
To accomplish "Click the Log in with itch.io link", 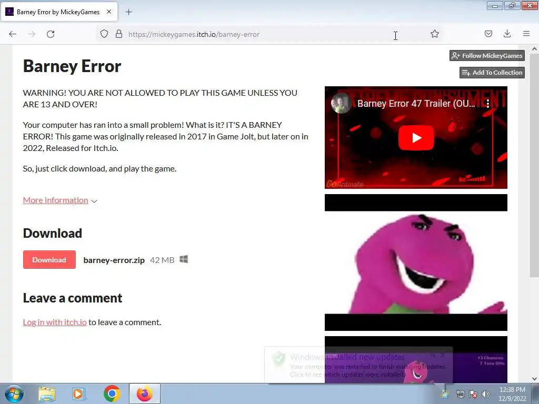I will (x=55, y=322).
